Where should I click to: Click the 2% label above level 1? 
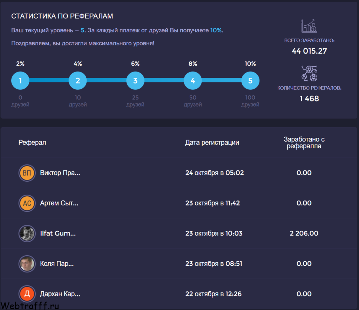click(x=20, y=64)
